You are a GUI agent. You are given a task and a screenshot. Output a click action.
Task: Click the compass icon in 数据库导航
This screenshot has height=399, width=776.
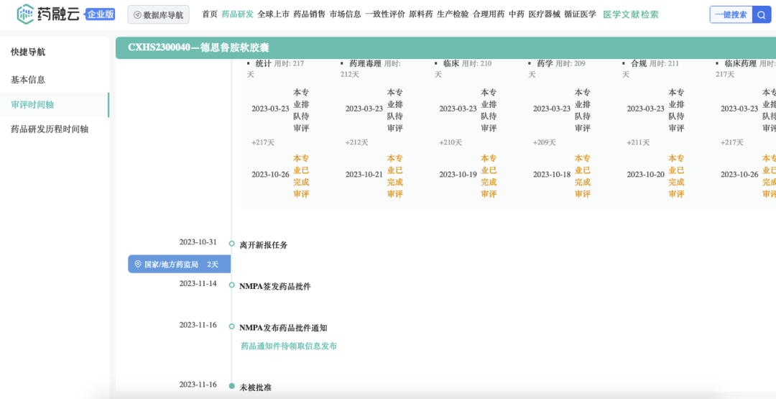pyautogui.click(x=137, y=15)
